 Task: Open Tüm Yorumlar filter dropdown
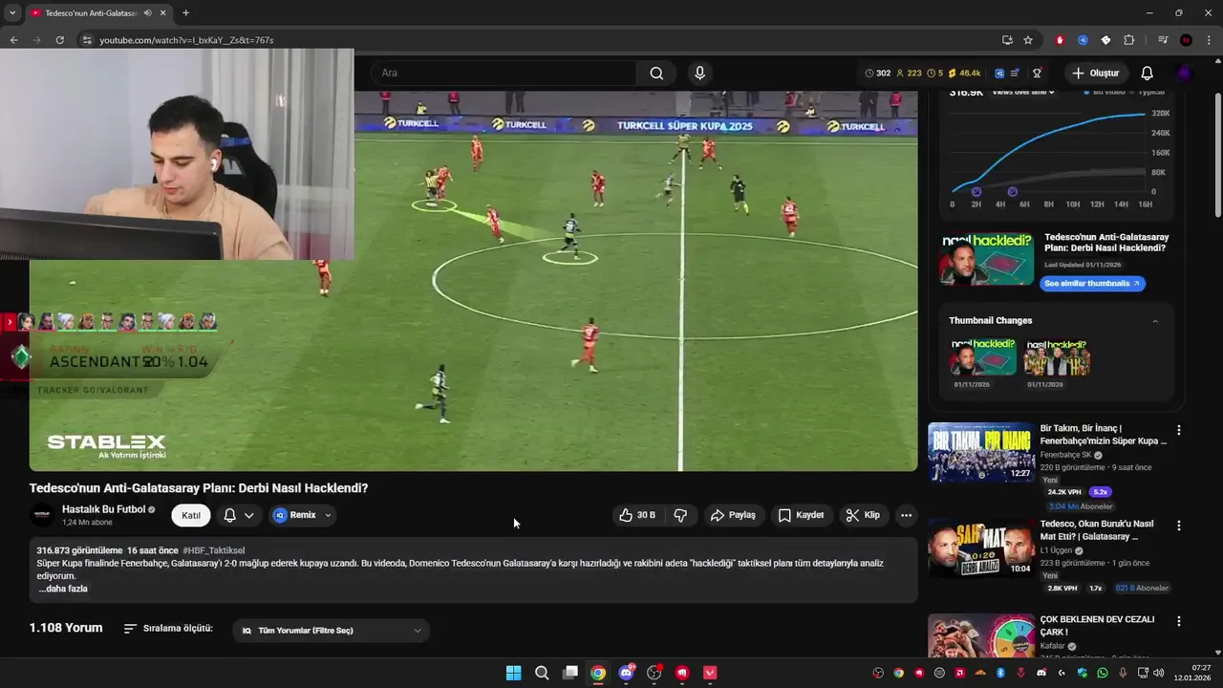(x=332, y=631)
